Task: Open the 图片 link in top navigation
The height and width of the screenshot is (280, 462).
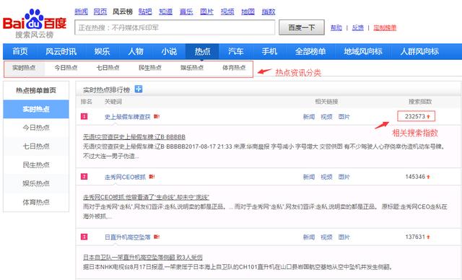Action: tap(207, 12)
